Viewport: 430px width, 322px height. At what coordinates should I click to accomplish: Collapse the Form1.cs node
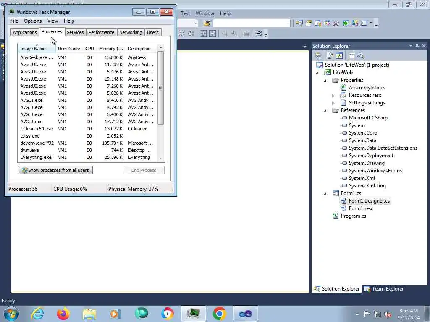point(325,194)
